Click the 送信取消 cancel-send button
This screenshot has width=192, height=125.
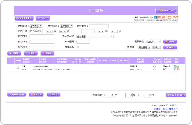tap(36, 95)
